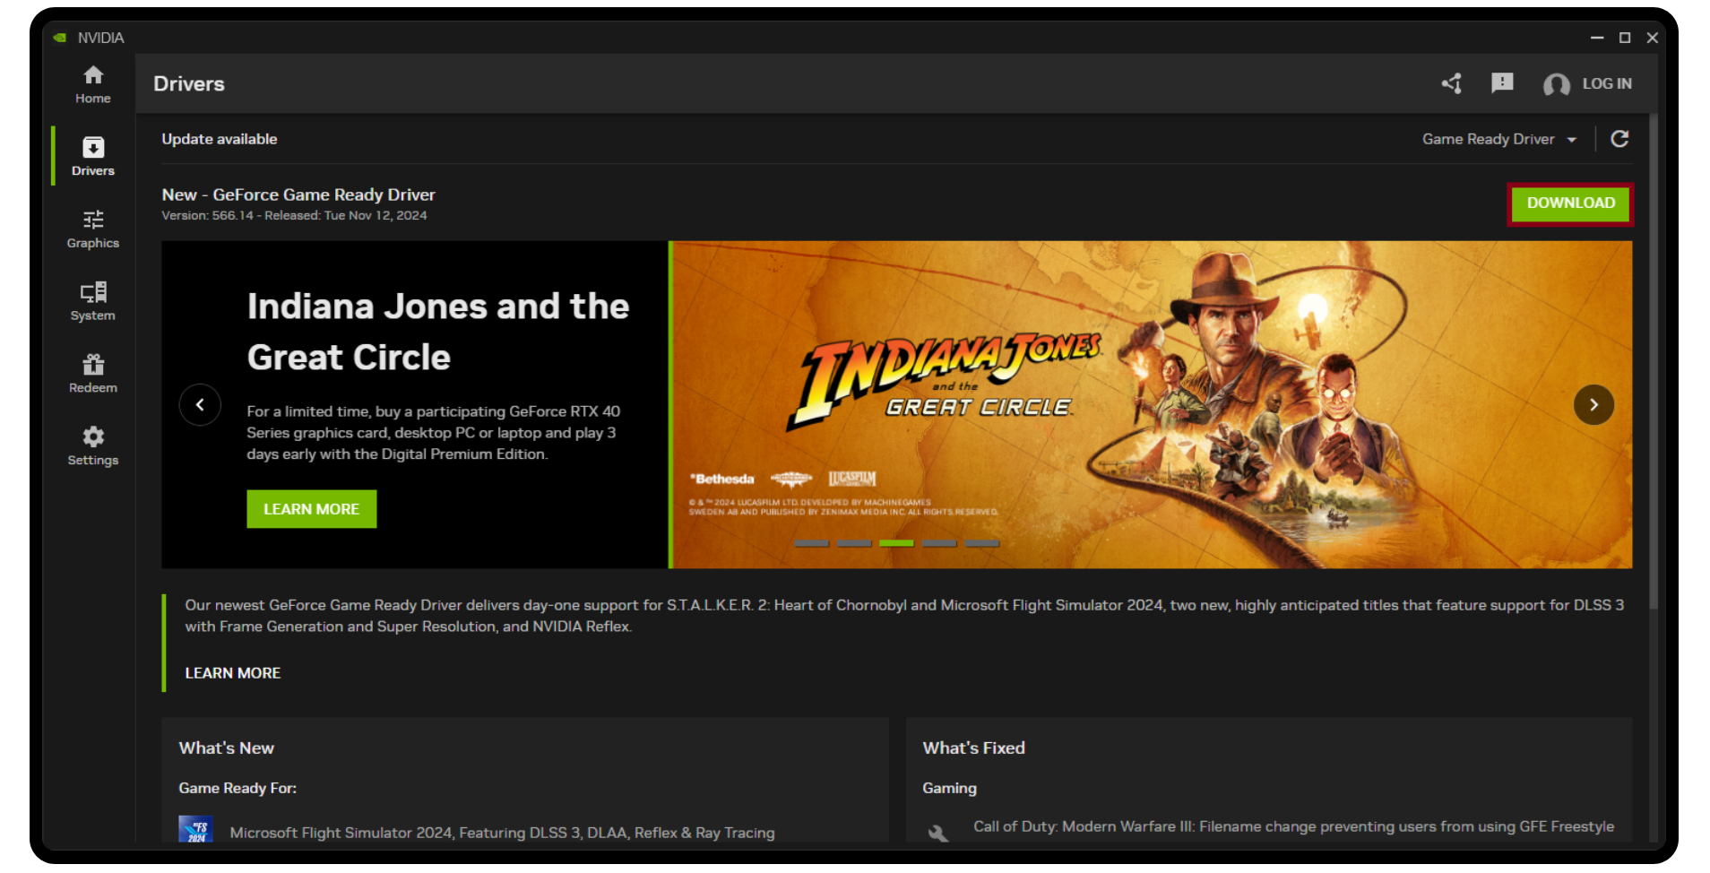The width and height of the screenshot is (1710, 873).
Task: Click the wrench icon under Gaming
Action: click(x=938, y=833)
